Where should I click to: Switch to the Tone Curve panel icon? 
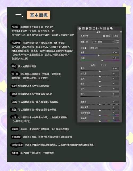(83, 28)
